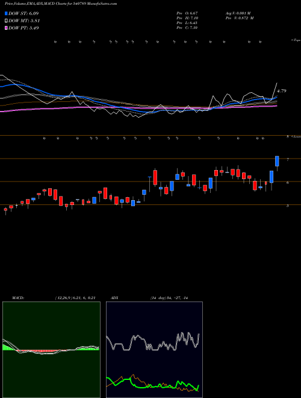Click the ADX values '(14 day) 34, +27, -14'
Screen dimensions: 301x398
[x=170, y=298]
